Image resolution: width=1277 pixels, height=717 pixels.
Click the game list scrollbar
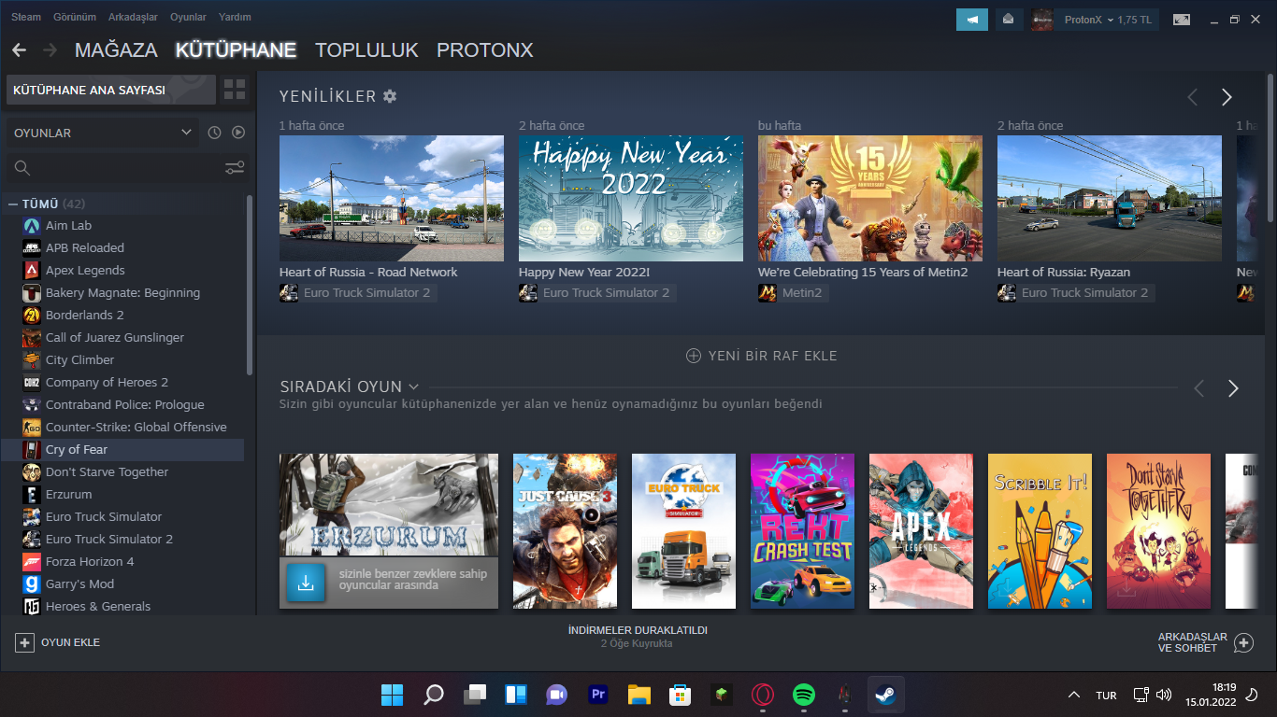click(250, 285)
